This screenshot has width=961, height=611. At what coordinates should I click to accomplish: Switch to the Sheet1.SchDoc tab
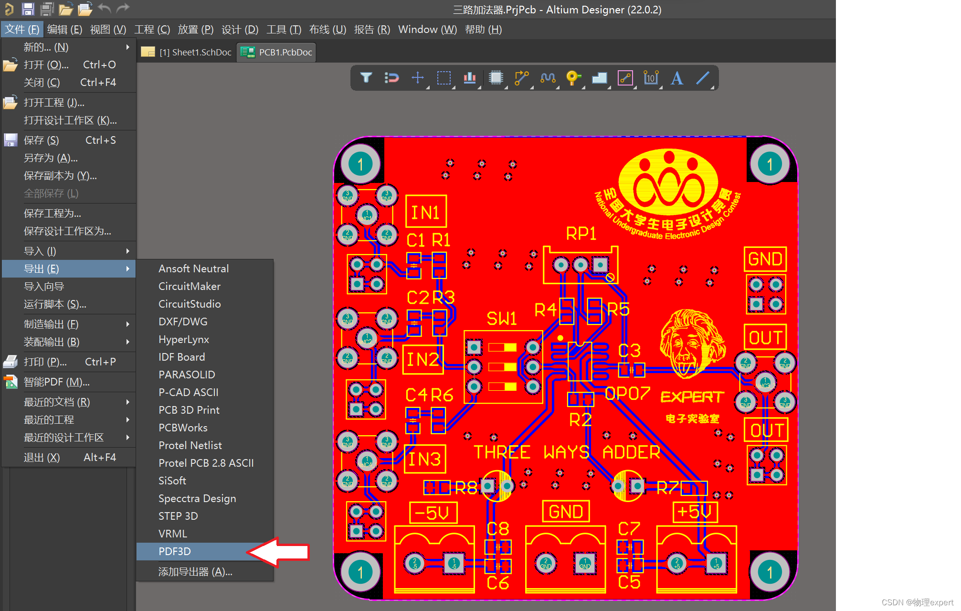pyautogui.click(x=187, y=52)
